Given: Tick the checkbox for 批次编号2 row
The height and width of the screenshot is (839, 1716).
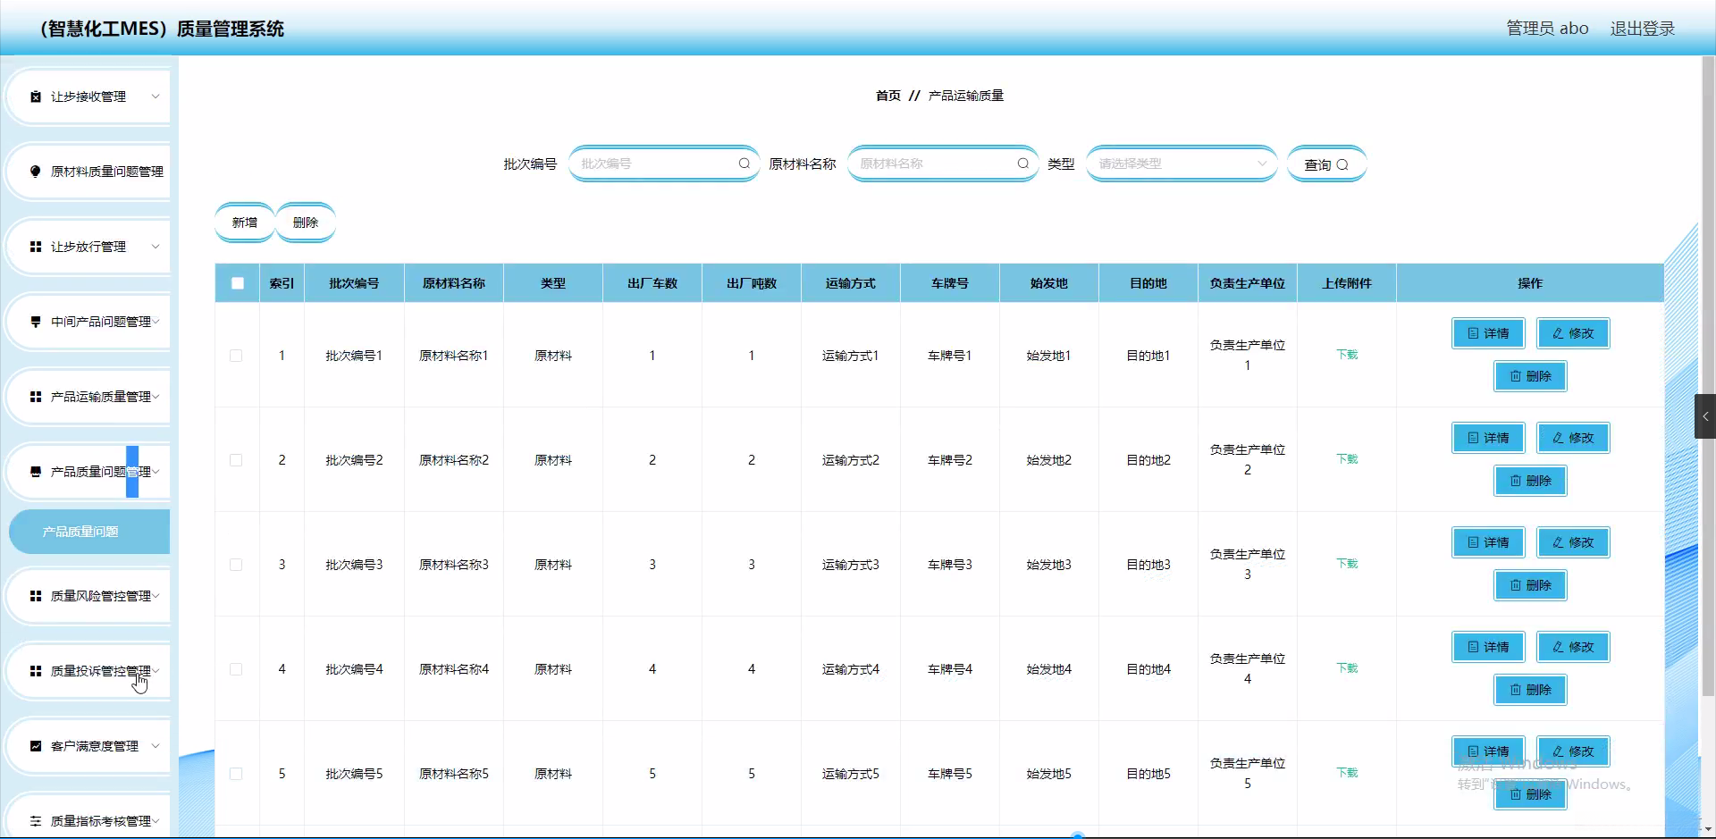Looking at the screenshot, I should [236, 460].
